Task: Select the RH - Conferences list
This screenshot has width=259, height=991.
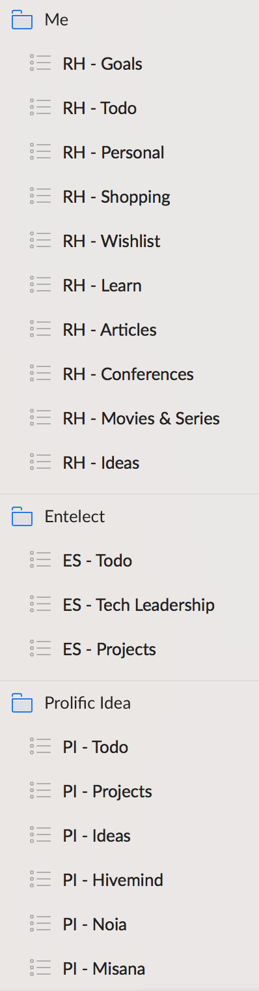Action: (x=129, y=374)
